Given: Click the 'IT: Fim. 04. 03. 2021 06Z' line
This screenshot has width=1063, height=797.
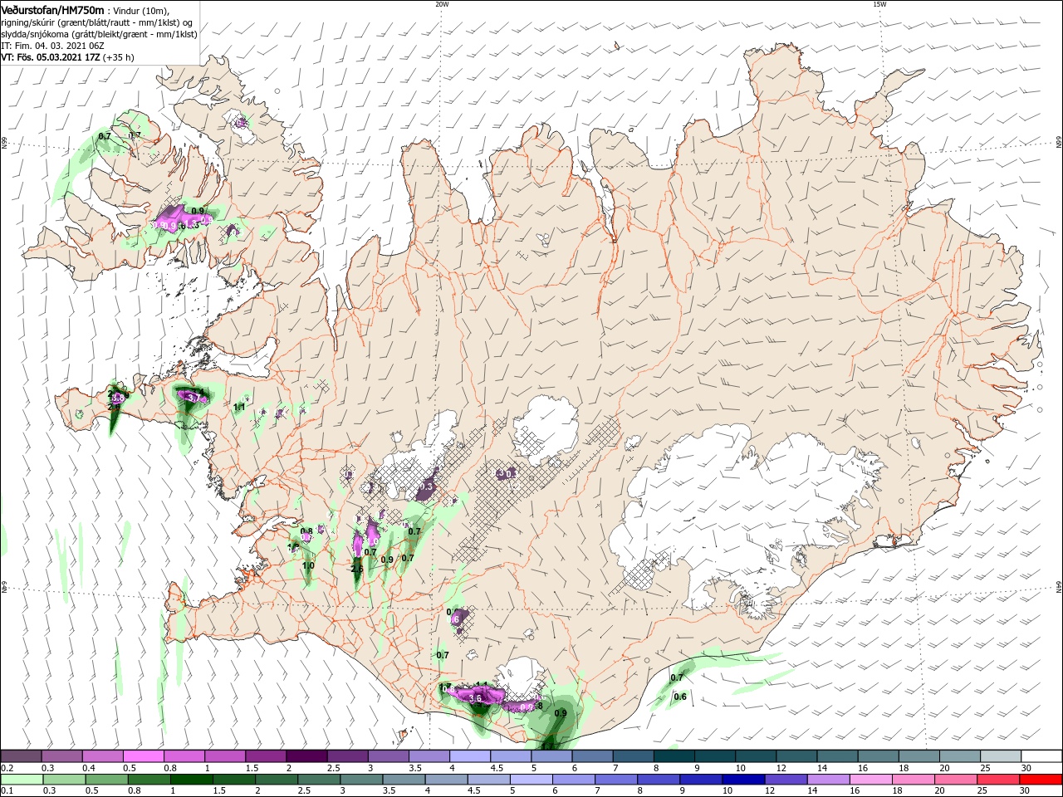Looking at the screenshot, I should [x=52, y=46].
